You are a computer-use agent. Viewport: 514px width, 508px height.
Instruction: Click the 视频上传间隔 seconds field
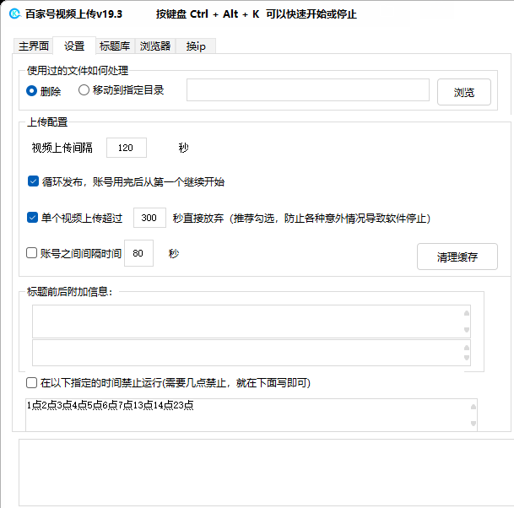127,148
